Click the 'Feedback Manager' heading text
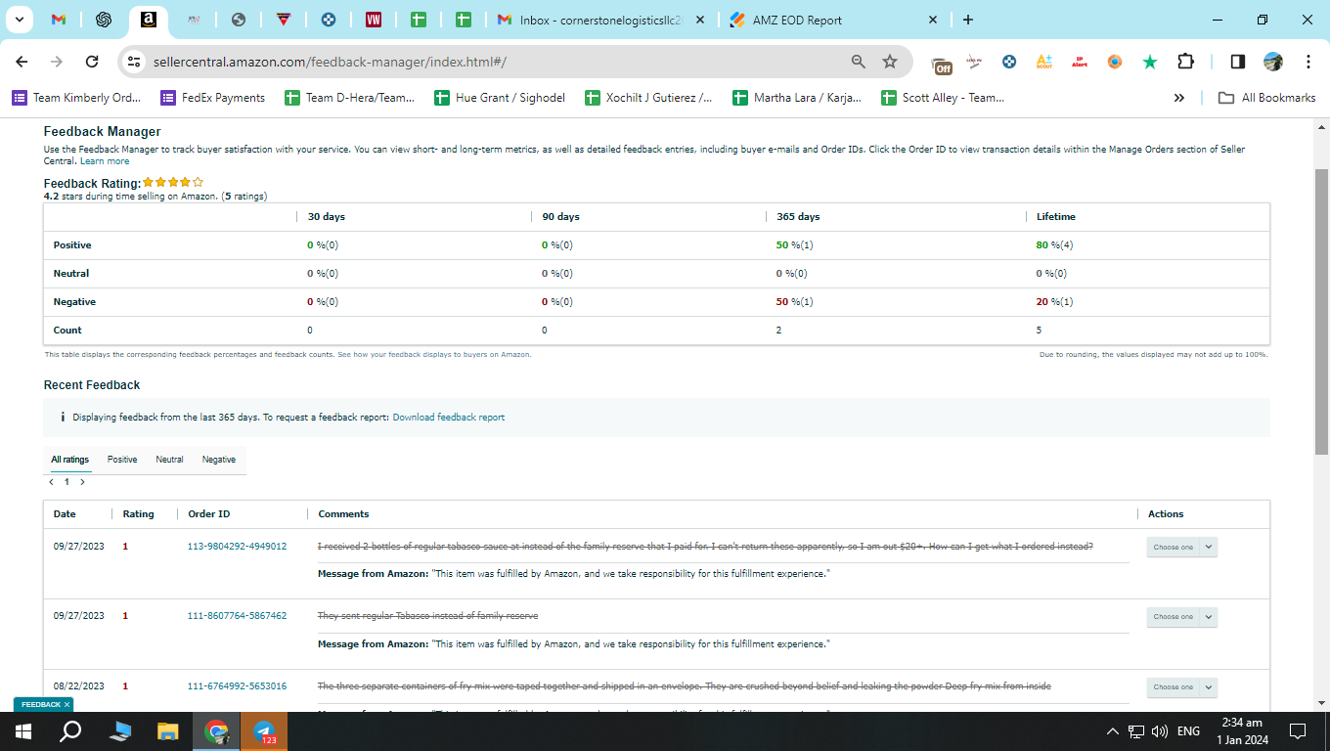This screenshot has width=1330, height=751. 103,131
